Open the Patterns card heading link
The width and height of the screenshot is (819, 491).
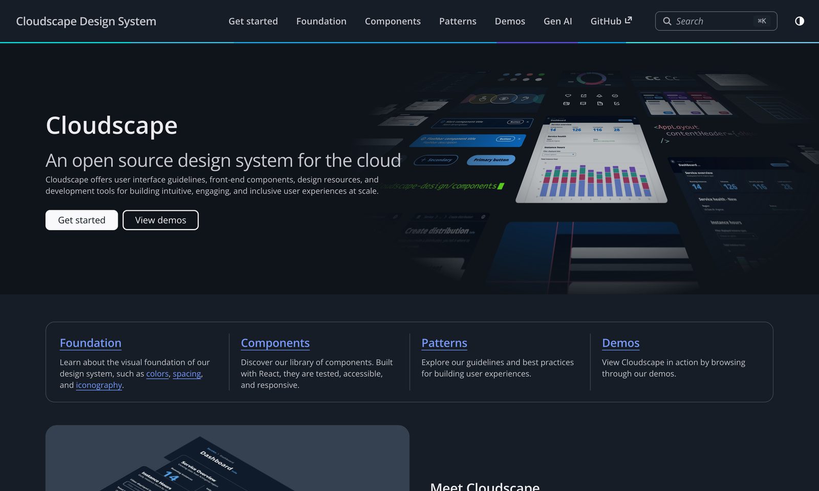[444, 343]
